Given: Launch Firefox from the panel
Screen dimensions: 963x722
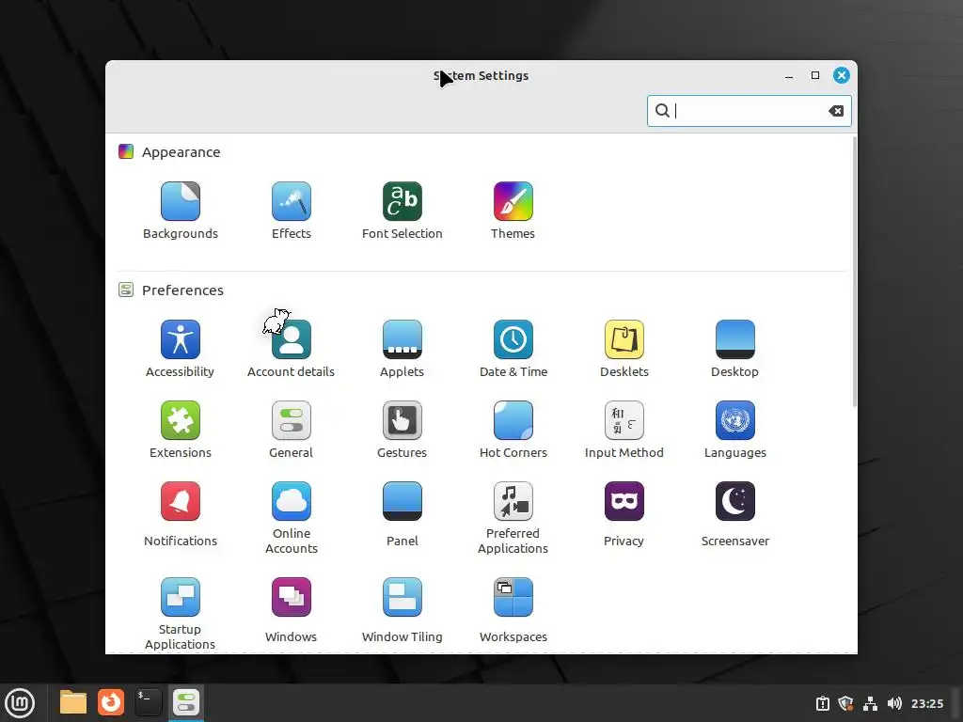Looking at the screenshot, I should click(x=111, y=702).
